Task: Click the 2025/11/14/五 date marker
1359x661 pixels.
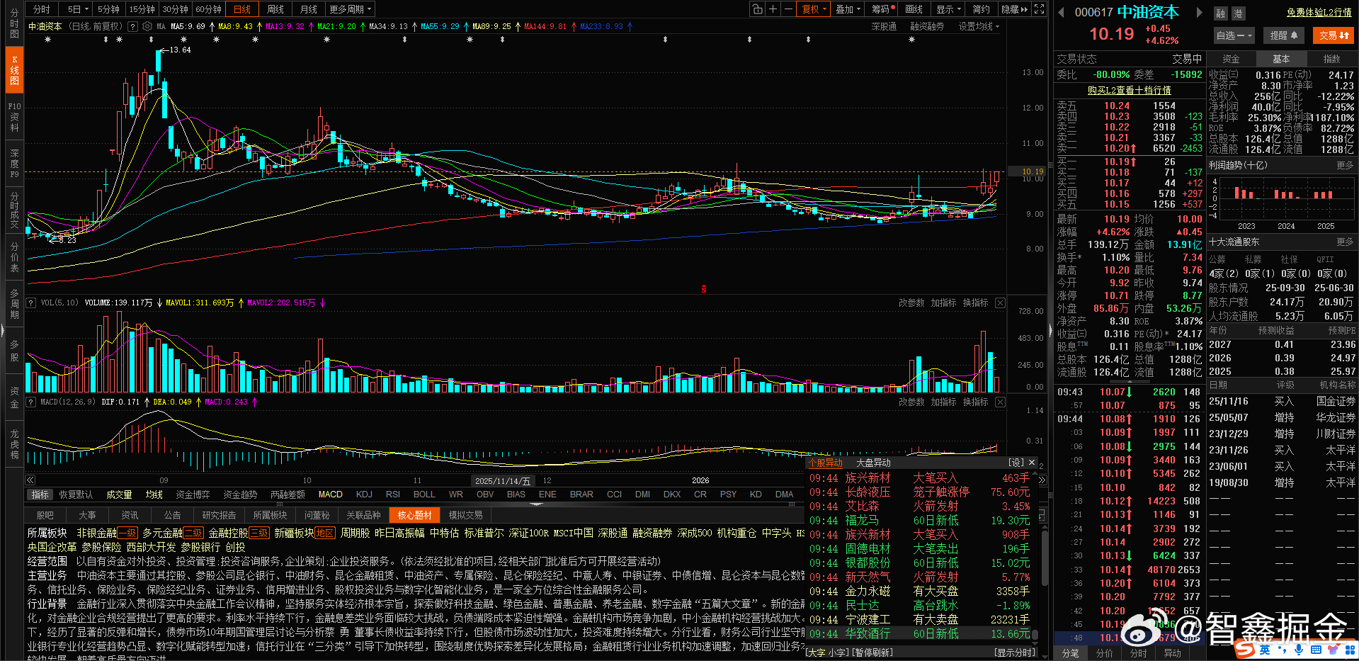Action: click(x=503, y=480)
